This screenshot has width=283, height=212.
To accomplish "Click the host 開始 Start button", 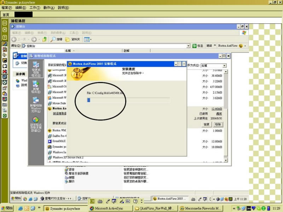I will pos(7,208).
